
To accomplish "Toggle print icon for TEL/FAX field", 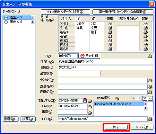I will [90, 101].
